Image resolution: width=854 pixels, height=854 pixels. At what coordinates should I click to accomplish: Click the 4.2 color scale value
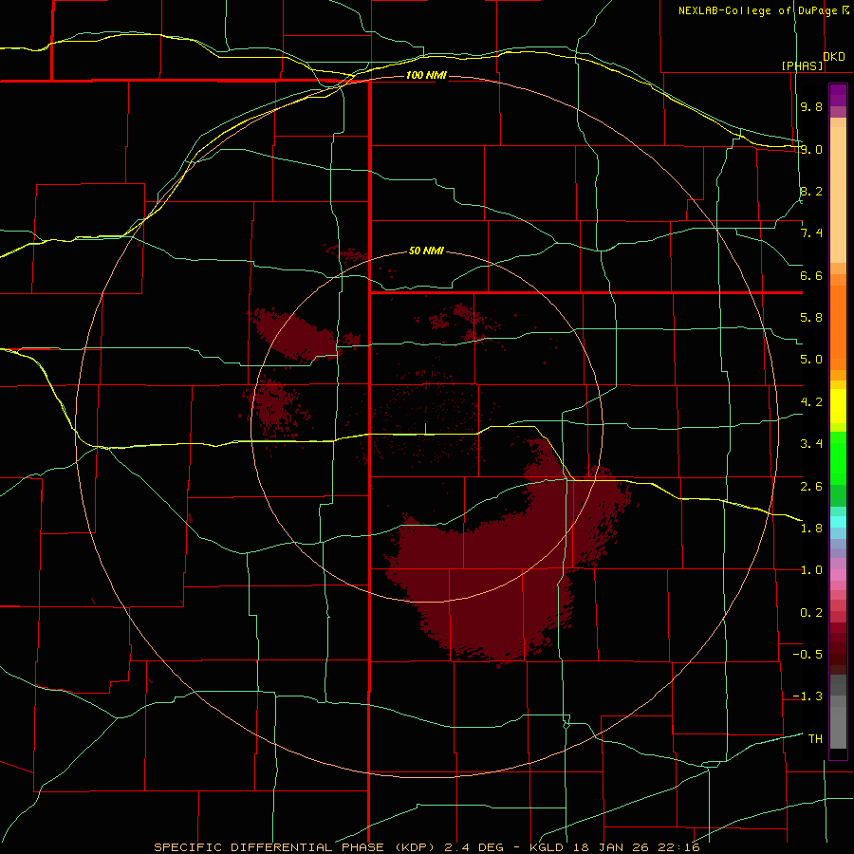point(811,402)
